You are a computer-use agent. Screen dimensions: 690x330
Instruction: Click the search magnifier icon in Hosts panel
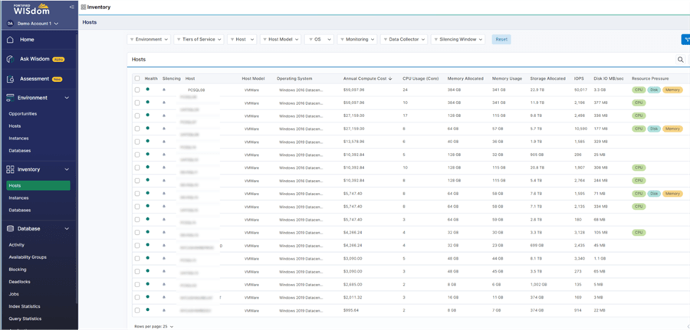680,59
